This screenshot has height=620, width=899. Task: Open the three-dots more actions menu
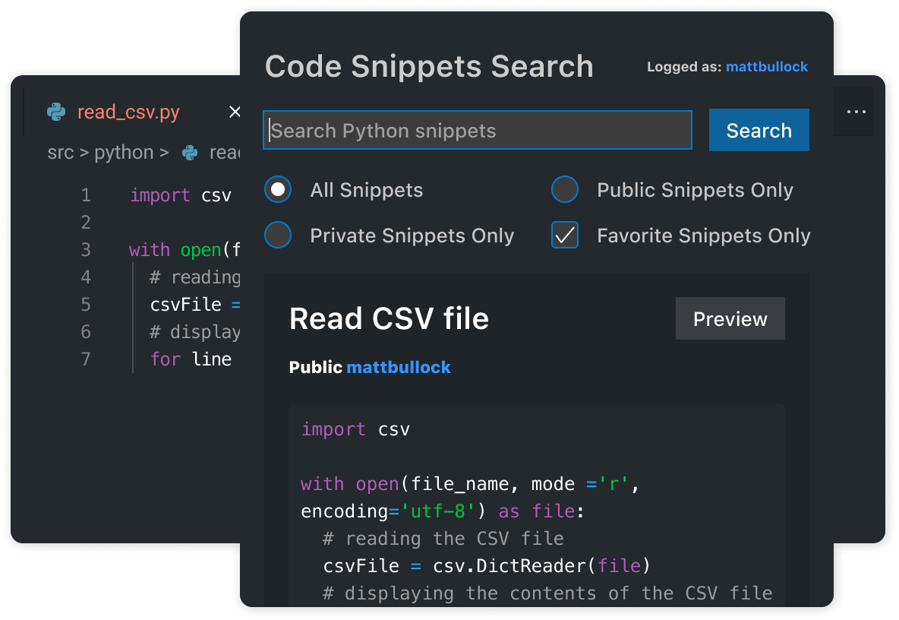[x=856, y=112]
